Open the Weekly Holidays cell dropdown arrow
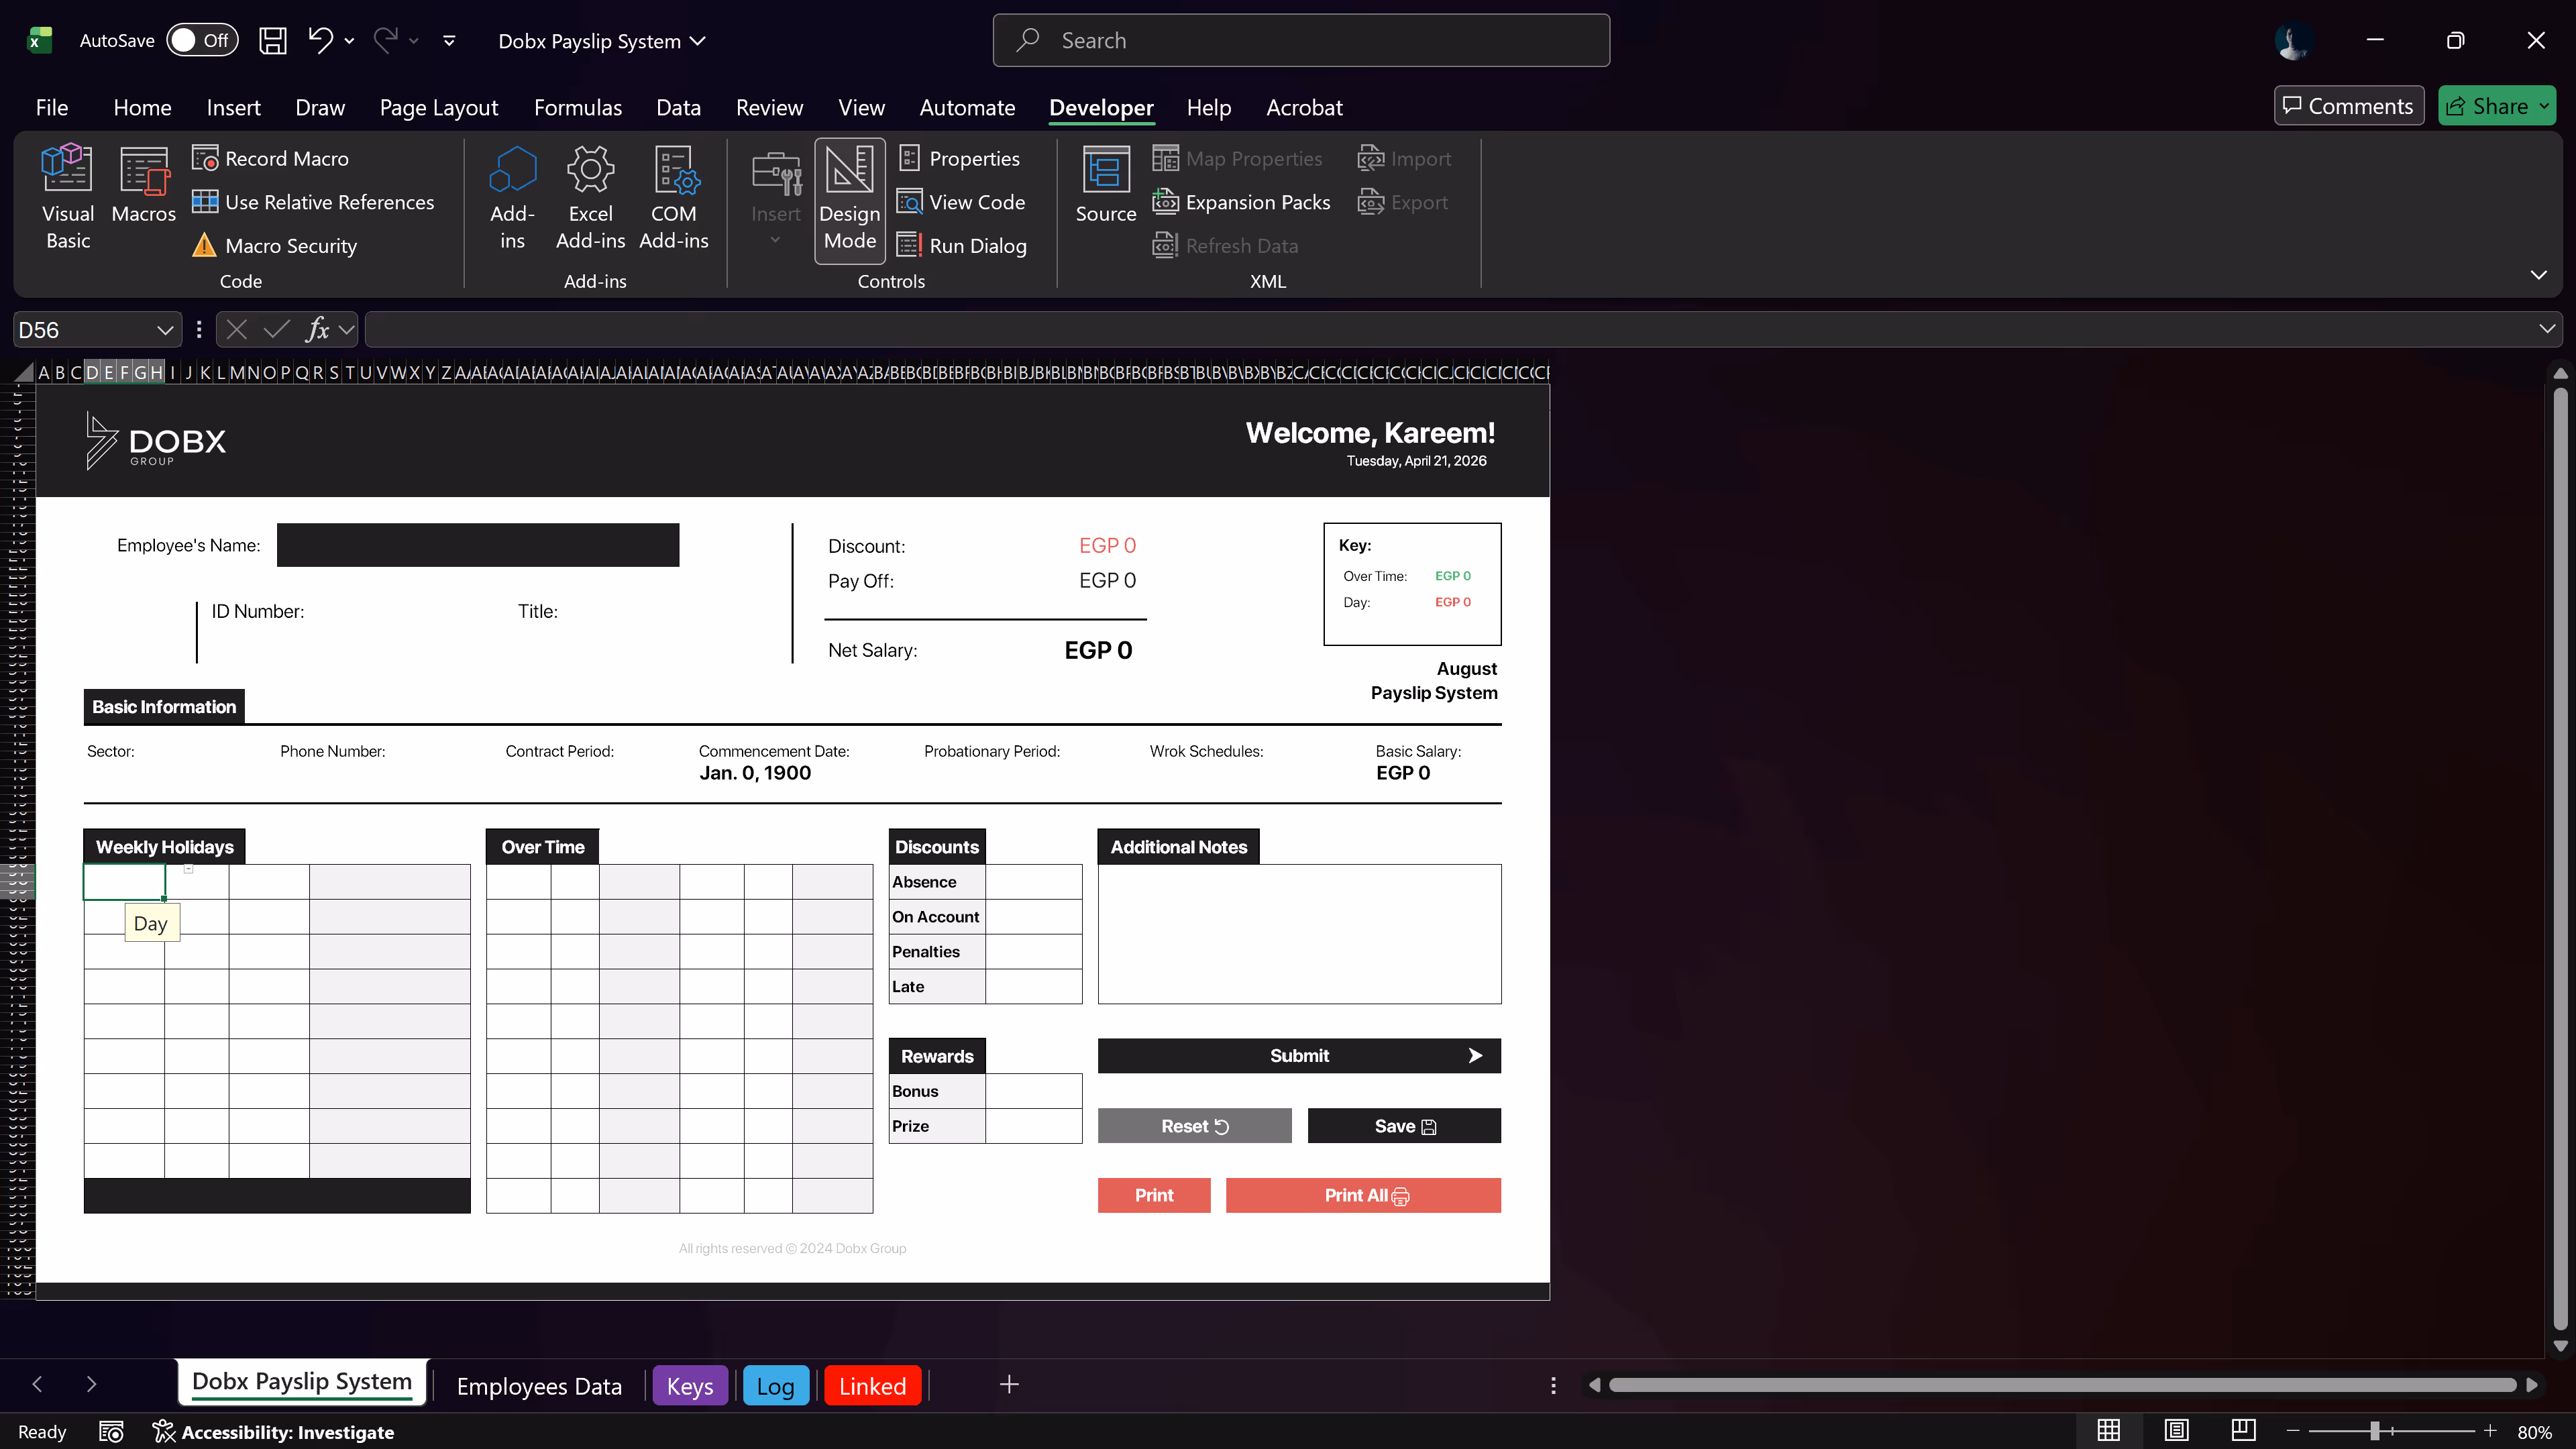 [188, 869]
